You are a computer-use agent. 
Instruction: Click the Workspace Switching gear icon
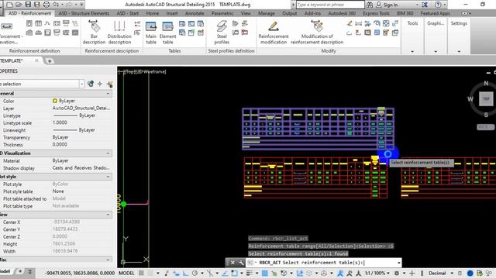click(397, 273)
